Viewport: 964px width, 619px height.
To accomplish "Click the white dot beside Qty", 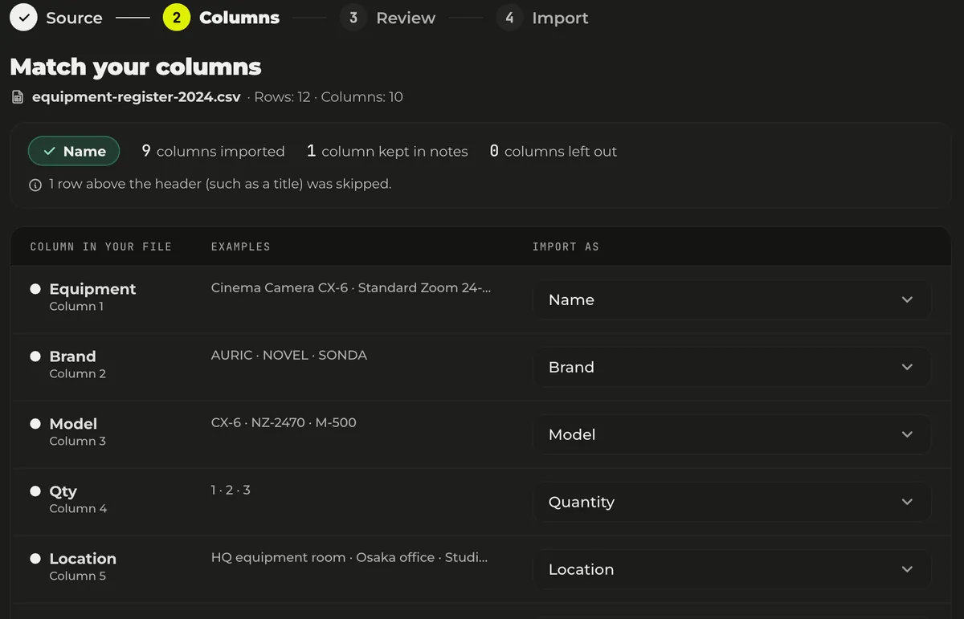I will click(35, 491).
